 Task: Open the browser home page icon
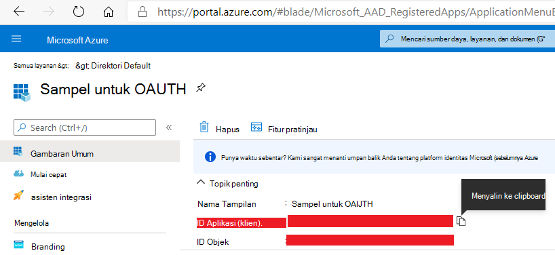tap(109, 12)
